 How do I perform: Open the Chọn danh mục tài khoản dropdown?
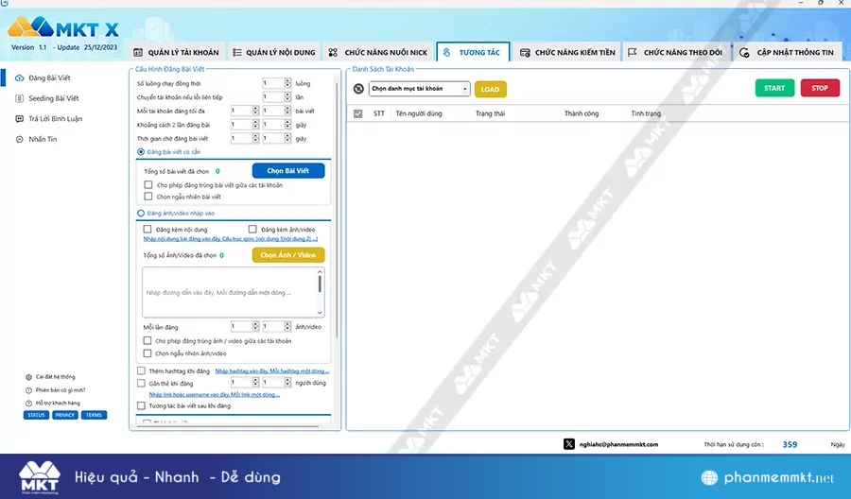[419, 89]
